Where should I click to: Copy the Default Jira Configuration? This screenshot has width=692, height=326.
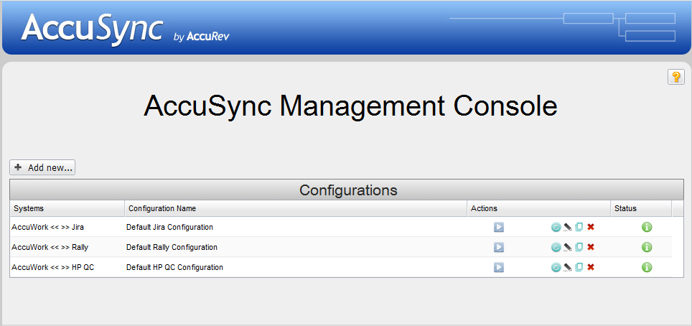pyautogui.click(x=579, y=227)
